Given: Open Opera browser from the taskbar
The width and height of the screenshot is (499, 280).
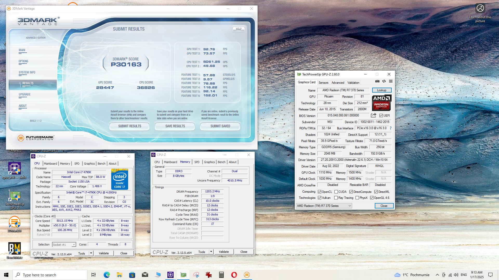Looking at the screenshot, I should pyautogui.click(x=234, y=275).
